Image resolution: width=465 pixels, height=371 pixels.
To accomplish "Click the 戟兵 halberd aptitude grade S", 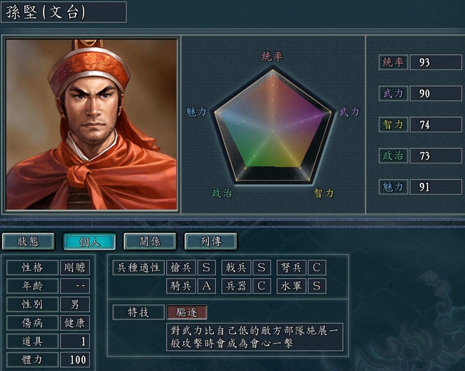I will coord(262,268).
